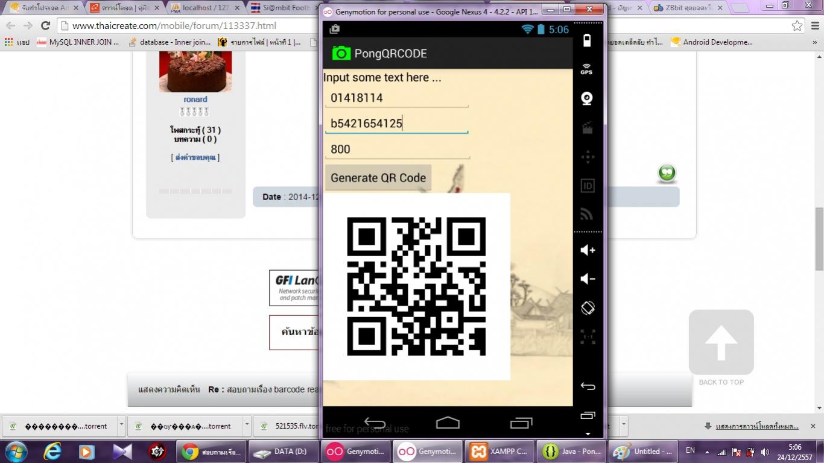The height and width of the screenshot is (463, 824).
Task: Click the volume speaker tray icon
Action: click(x=765, y=452)
